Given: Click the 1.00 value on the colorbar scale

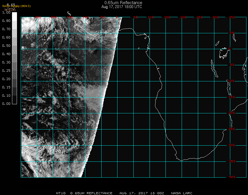Looking at the screenshot, I should pos(6,12).
